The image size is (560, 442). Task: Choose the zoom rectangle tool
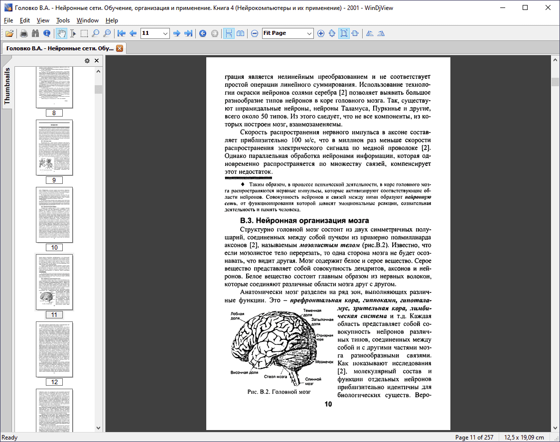coord(107,33)
